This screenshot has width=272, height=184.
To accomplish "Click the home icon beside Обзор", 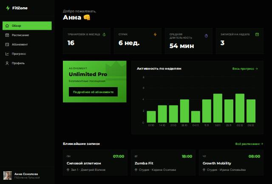I will point(7,25).
